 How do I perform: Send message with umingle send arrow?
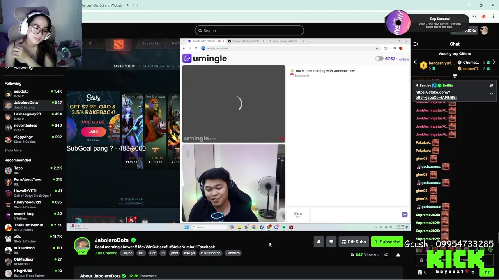click(404, 215)
